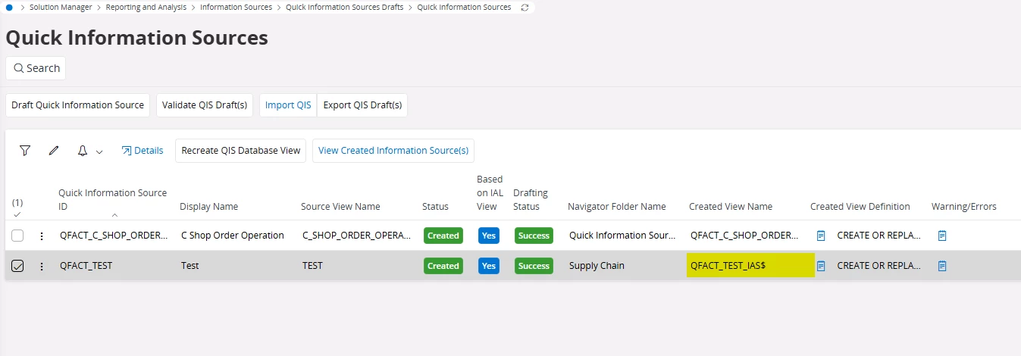Navigate to Reporting and Analysis breadcrumb
This screenshot has height=356, width=1021.
146,7
